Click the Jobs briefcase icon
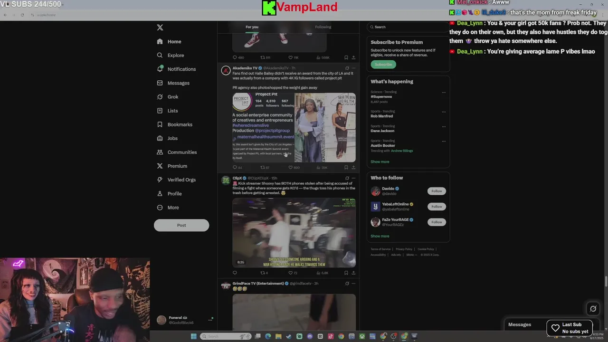 pyautogui.click(x=160, y=138)
